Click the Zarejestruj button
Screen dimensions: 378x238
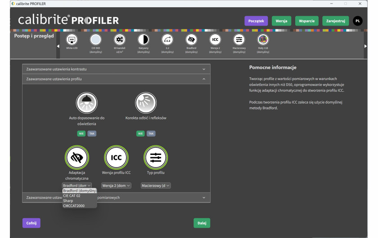(336, 21)
